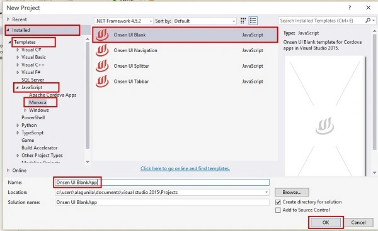Close the New Project dialog
Image resolution: width=378 pixels, height=231 pixels.
[x=369, y=8]
